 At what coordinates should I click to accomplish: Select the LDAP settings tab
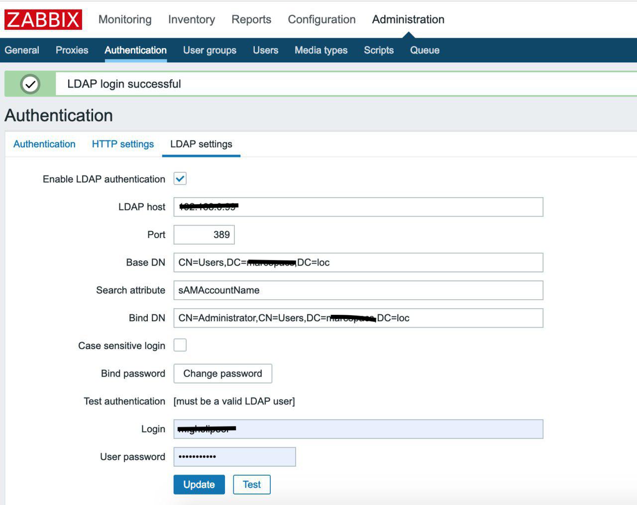pyautogui.click(x=201, y=144)
